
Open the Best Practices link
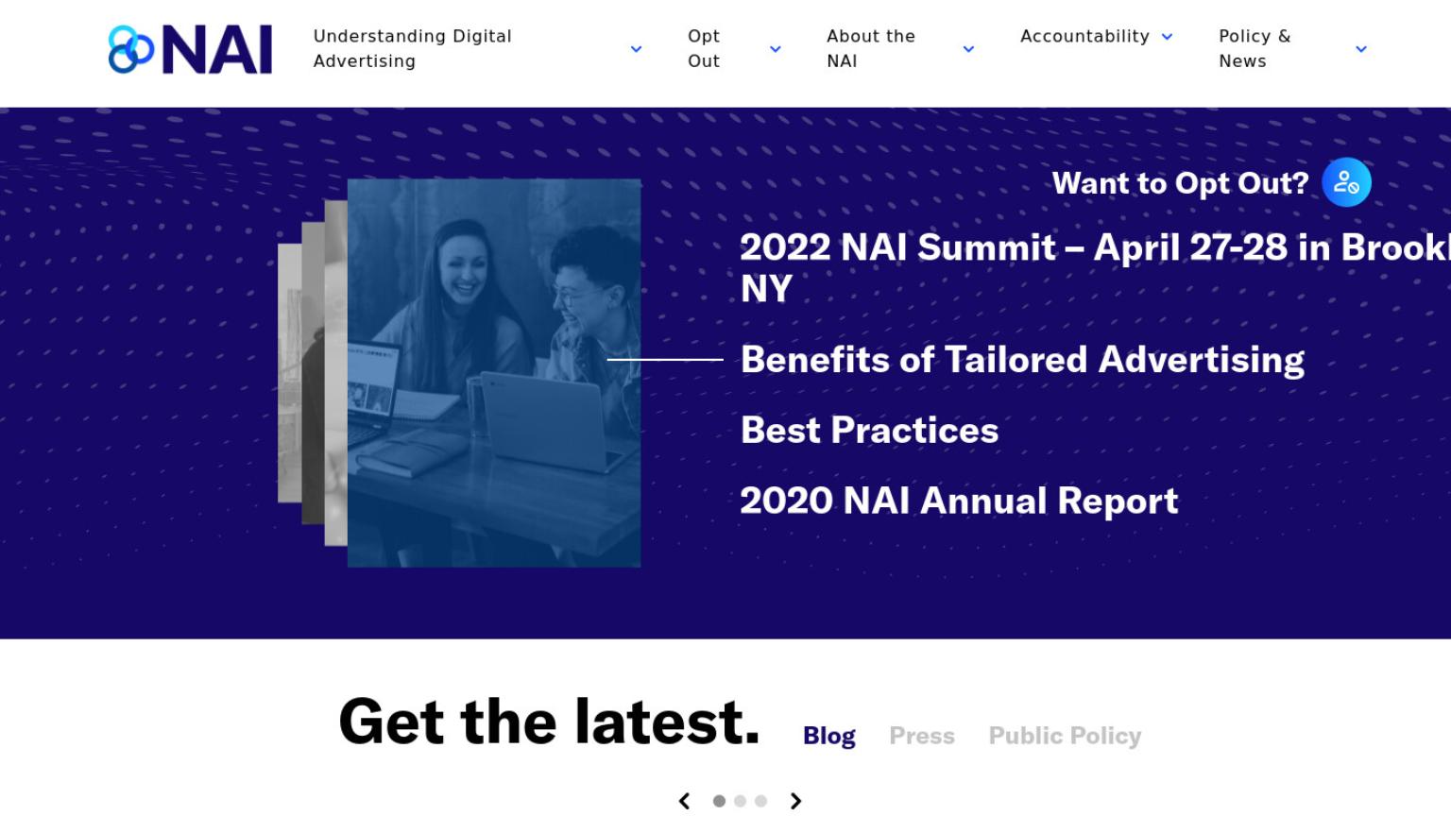(869, 431)
